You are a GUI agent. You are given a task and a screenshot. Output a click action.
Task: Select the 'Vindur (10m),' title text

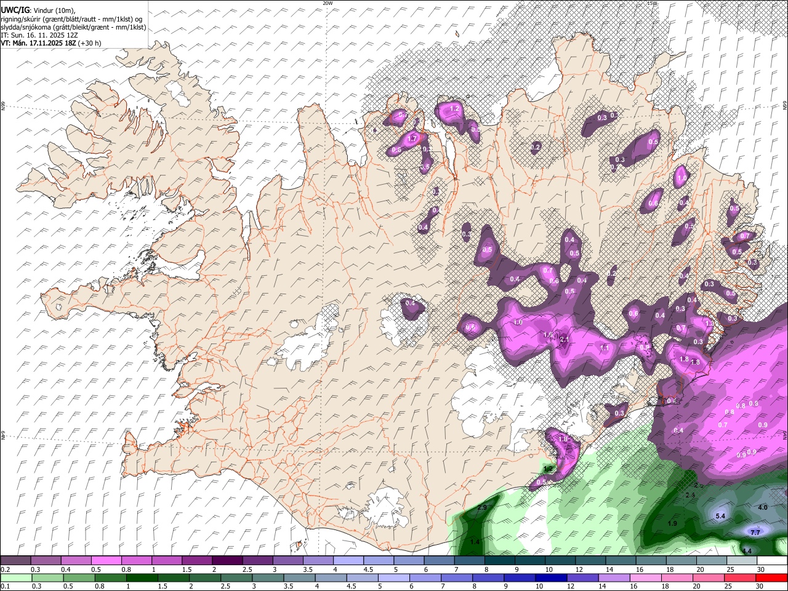(54, 10)
